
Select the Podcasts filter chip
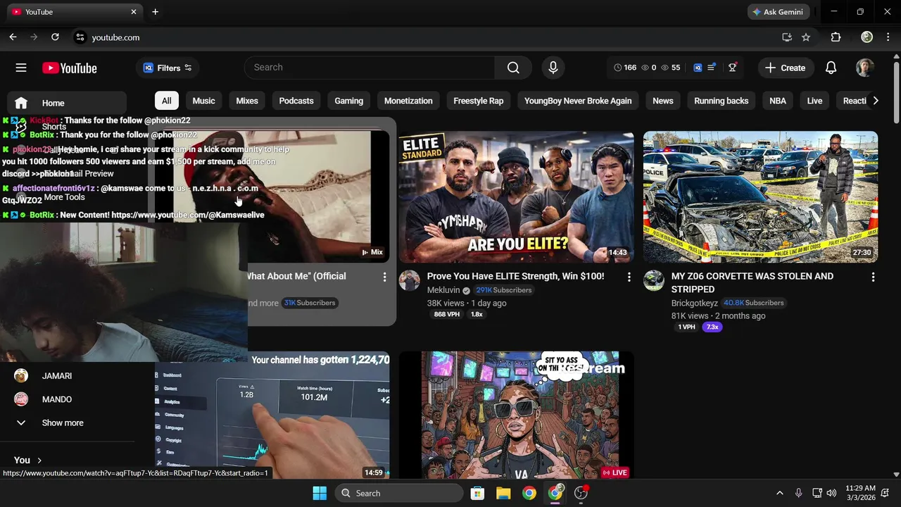(x=296, y=101)
